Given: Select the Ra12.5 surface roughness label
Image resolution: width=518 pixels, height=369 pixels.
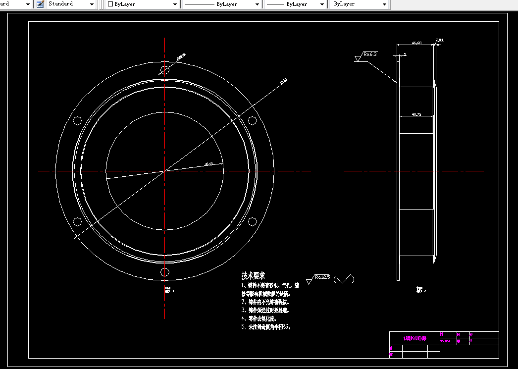Looking at the screenshot, I should coord(322,277).
